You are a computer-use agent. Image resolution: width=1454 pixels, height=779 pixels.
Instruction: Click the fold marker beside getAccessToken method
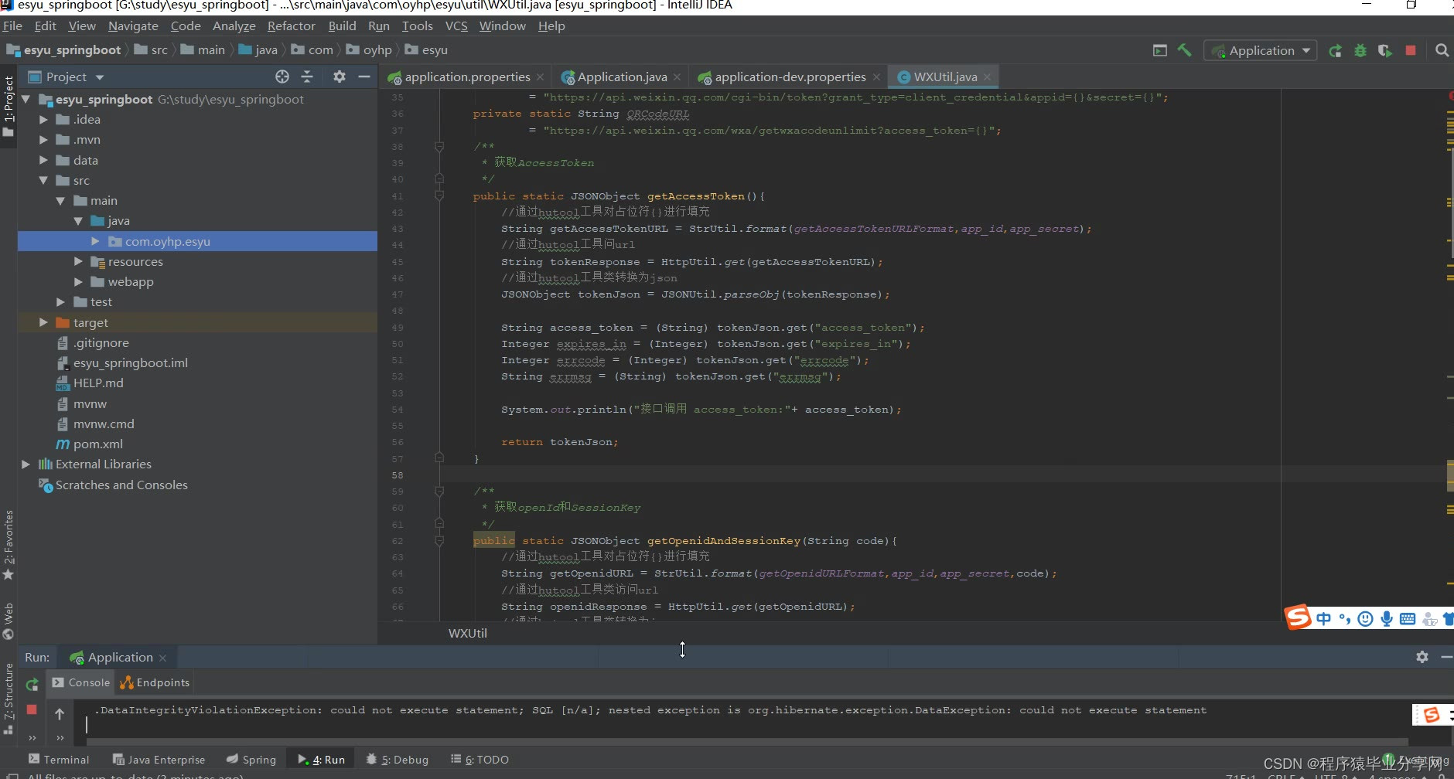[439, 196]
